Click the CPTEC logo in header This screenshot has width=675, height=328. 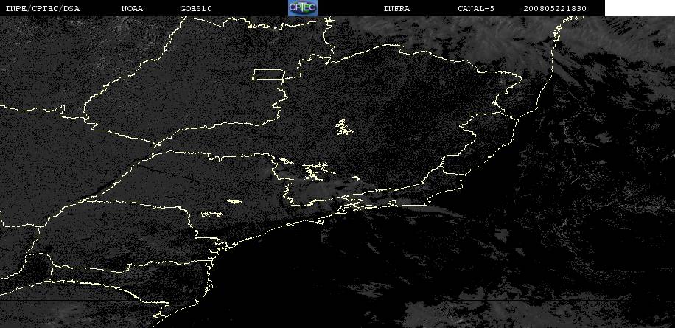click(303, 8)
